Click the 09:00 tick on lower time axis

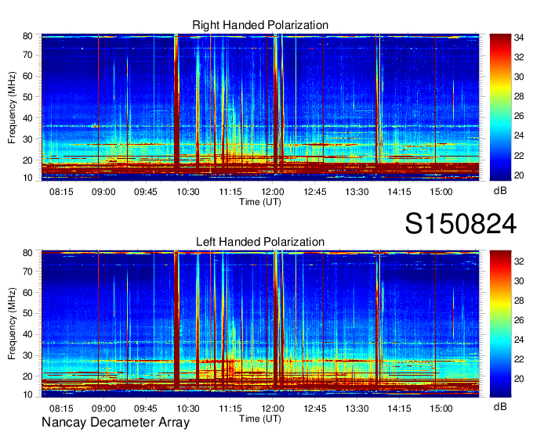(103, 409)
